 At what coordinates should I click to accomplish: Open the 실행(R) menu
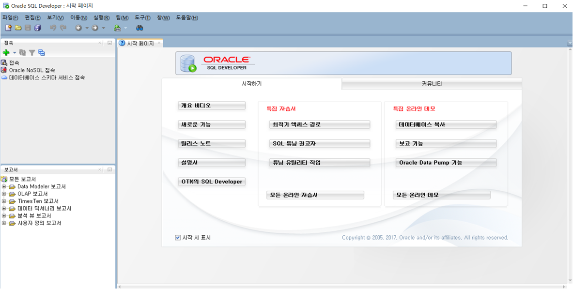point(102,17)
